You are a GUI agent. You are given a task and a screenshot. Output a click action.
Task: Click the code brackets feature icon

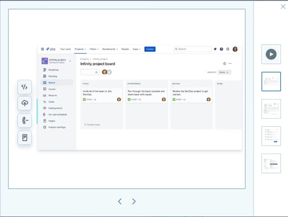(25, 87)
